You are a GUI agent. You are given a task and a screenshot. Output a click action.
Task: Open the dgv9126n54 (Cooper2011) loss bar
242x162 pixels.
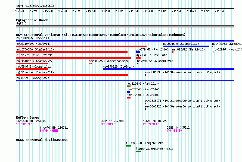pos(72,75)
